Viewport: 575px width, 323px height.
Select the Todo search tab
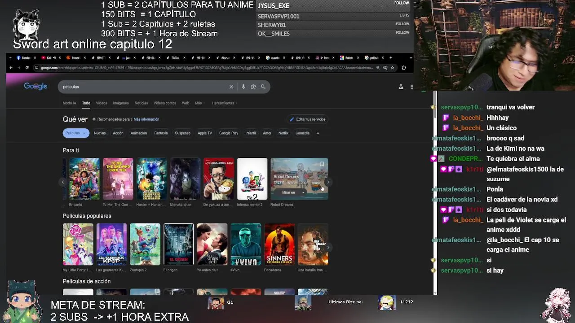(x=86, y=103)
